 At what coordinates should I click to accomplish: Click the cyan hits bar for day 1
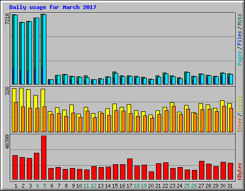(x=16, y=50)
